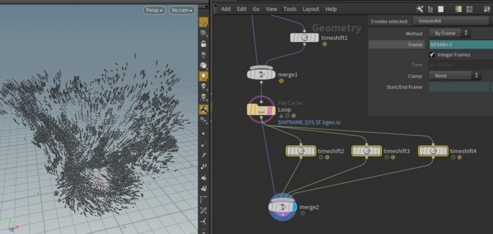Open the Add menu
Image resolution: width=493 pixels, height=234 pixels.
[226, 9]
